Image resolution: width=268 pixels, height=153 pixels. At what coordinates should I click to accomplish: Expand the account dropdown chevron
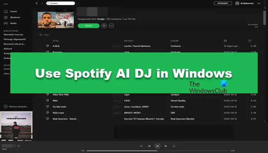(x=259, y=3)
